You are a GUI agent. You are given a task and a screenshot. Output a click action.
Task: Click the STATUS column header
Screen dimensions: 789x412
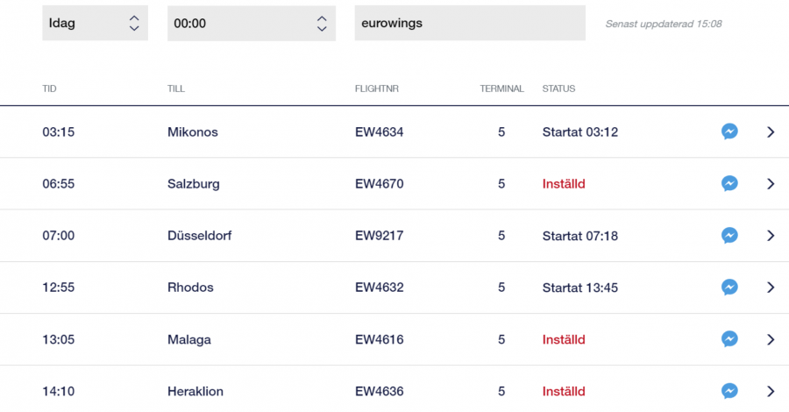pos(558,89)
